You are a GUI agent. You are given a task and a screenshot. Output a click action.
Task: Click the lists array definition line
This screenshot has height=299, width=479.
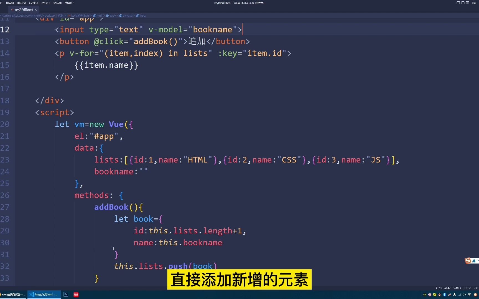click(x=247, y=160)
